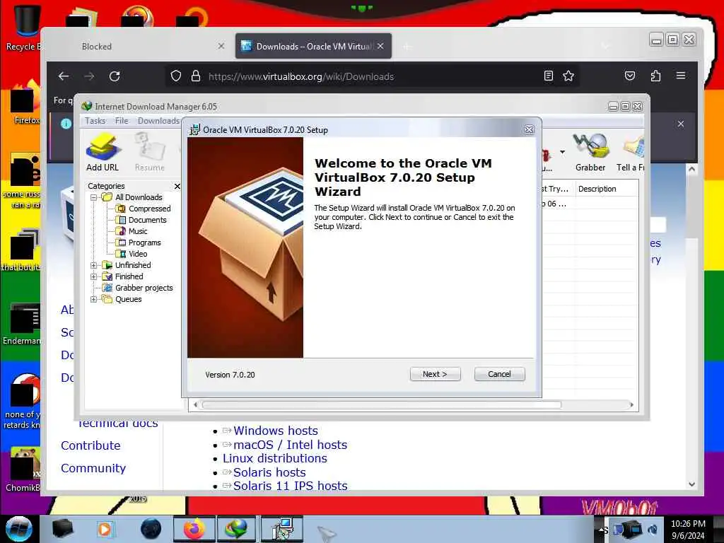The image size is (724, 543).
Task: Open Firefox extensions puzzle icon
Action: (x=655, y=76)
